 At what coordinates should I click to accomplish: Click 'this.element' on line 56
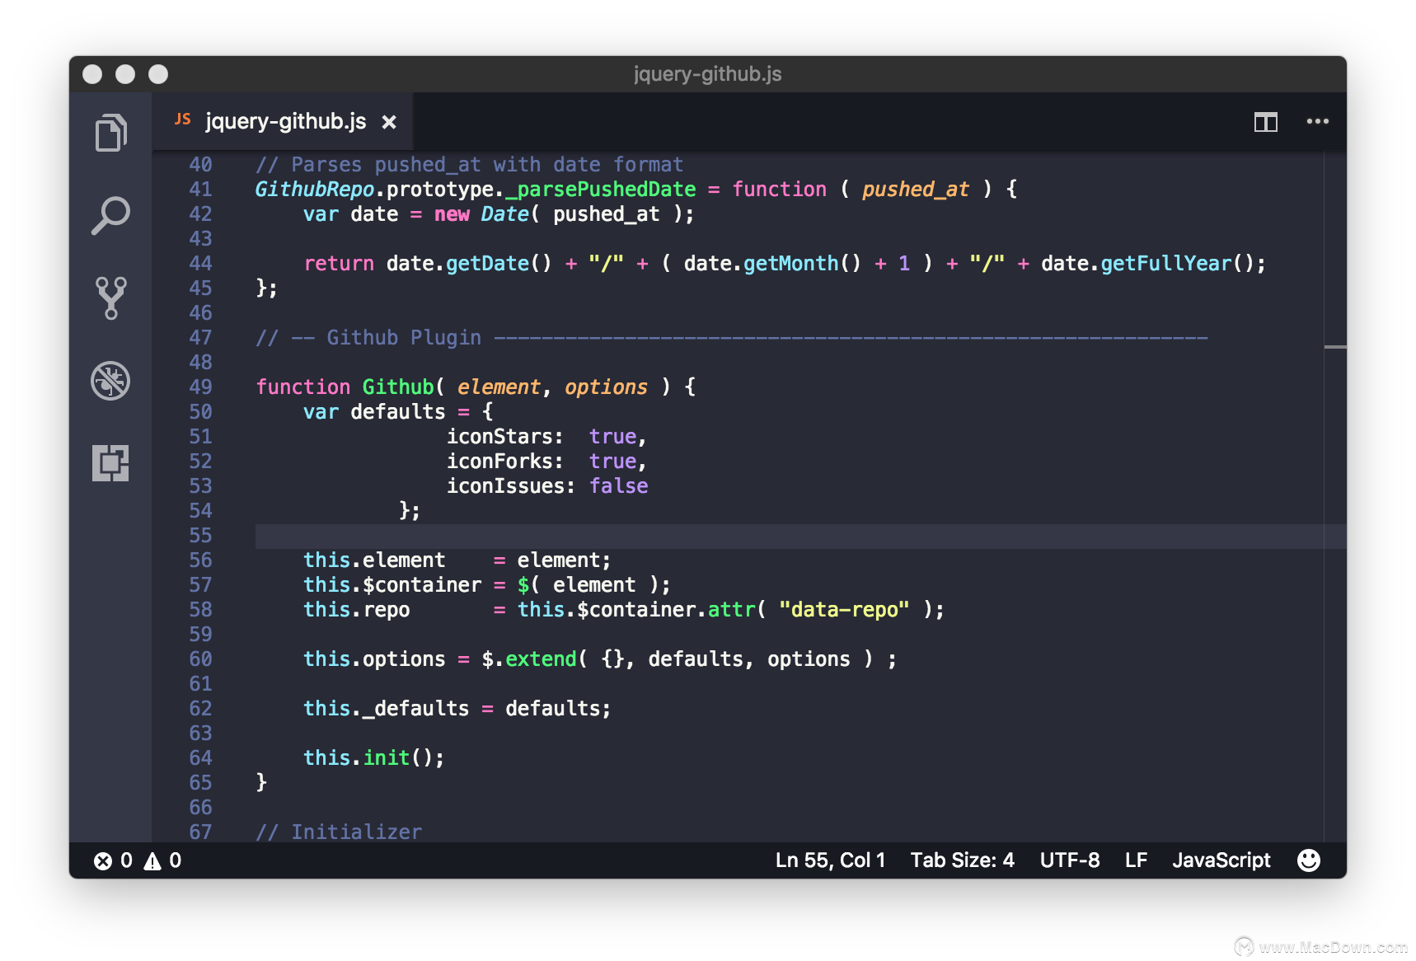click(374, 560)
